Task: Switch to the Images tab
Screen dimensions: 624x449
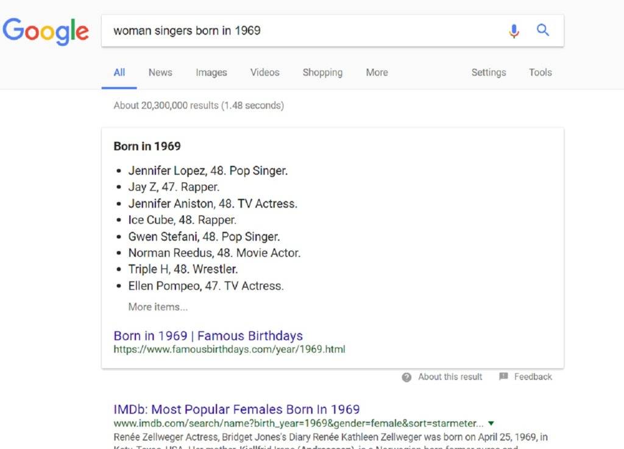Action: 211,72
